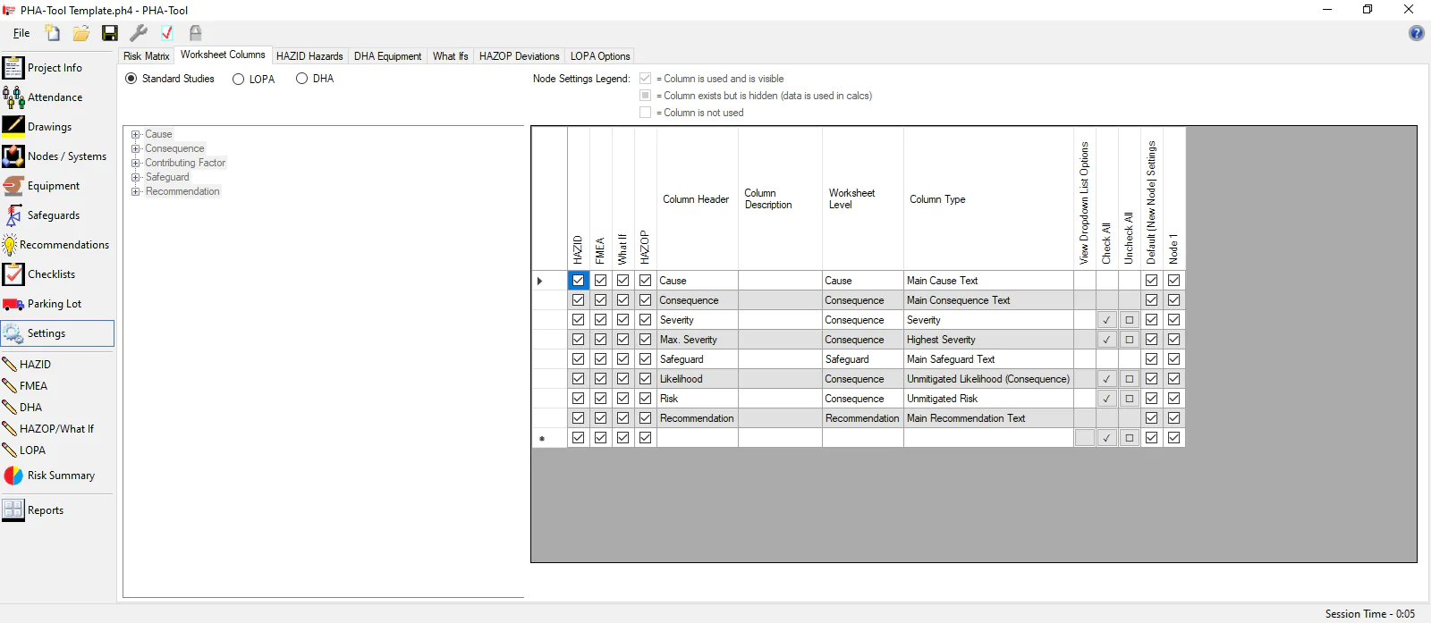Select the DHA radio button
Screen dimensions: 1431x623
pos(302,79)
